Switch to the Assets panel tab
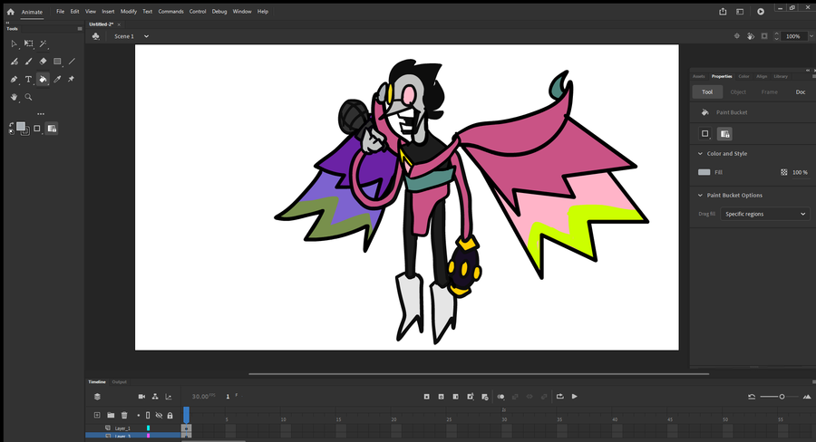The image size is (816, 442). click(699, 76)
